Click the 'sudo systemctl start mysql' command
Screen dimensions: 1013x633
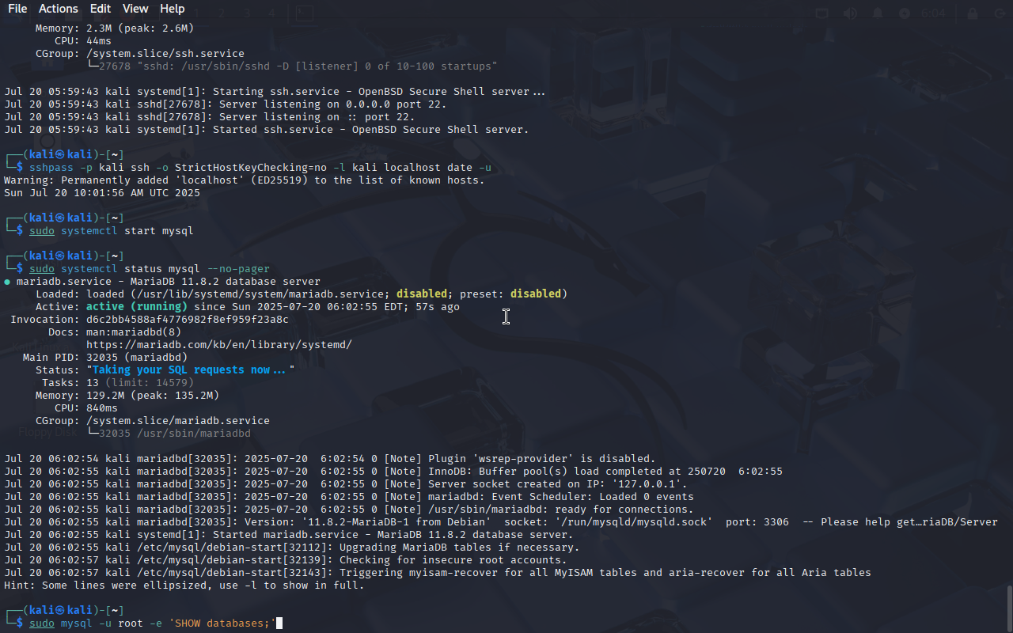click(112, 231)
